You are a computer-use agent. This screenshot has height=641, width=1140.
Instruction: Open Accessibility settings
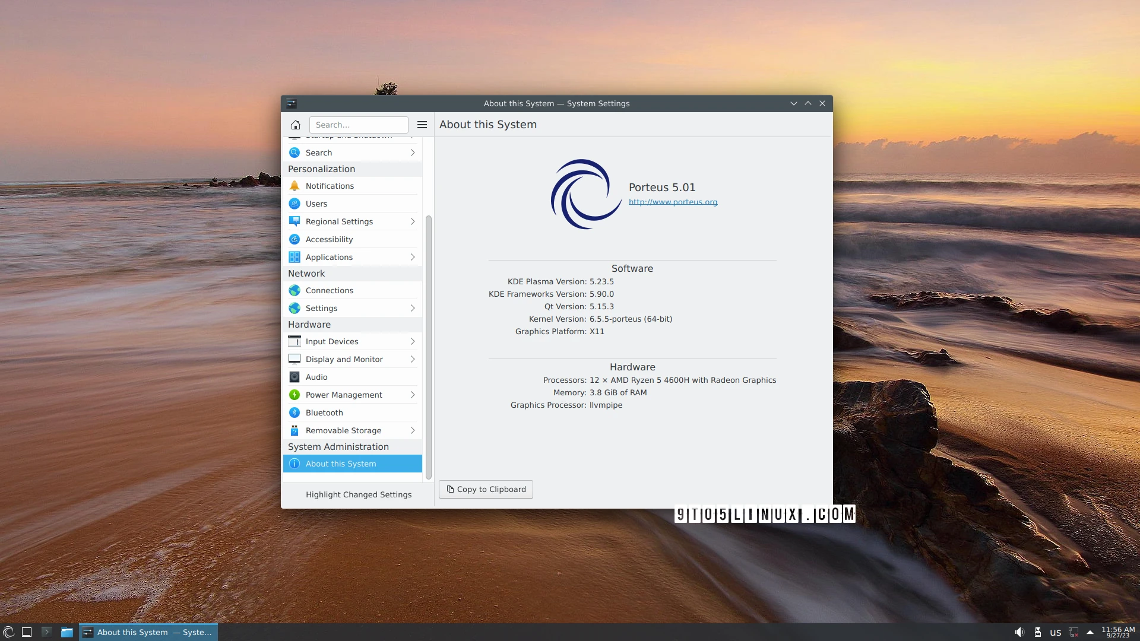[x=328, y=239]
